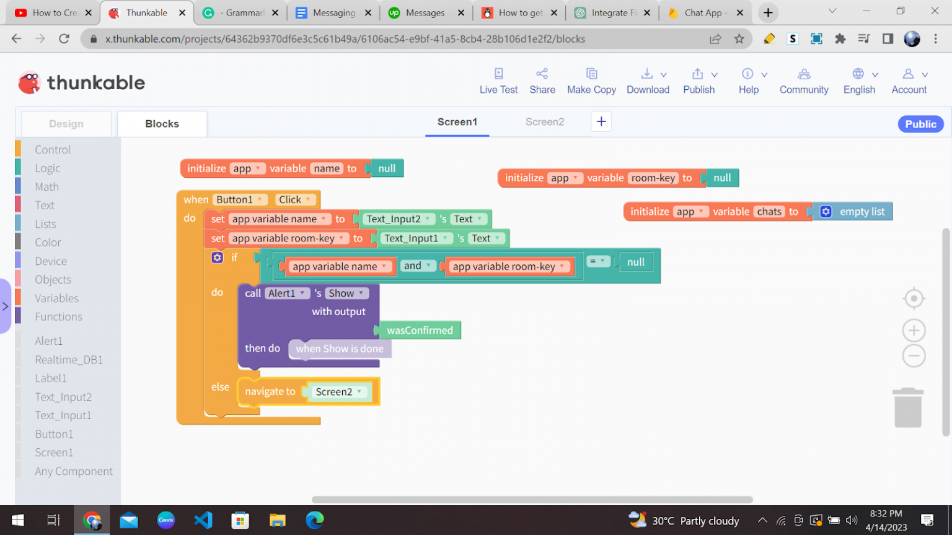Make a copy of the project
This screenshot has width=952, height=535.
pyautogui.click(x=591, y=80)
